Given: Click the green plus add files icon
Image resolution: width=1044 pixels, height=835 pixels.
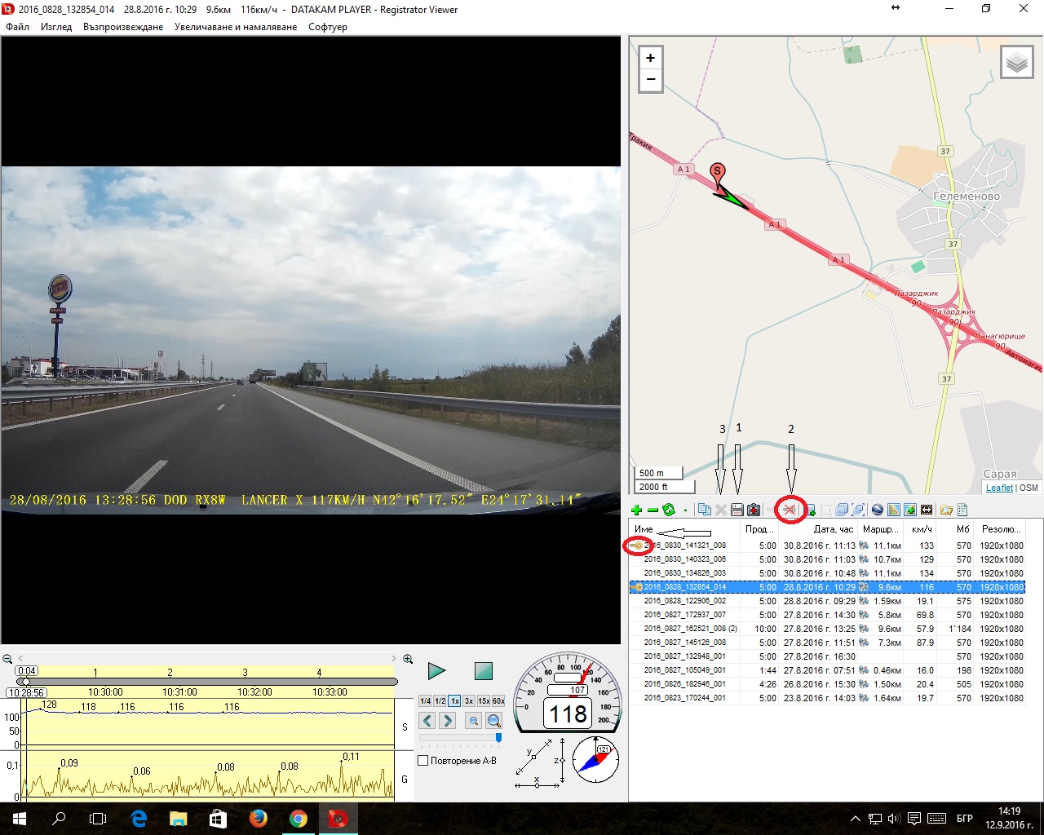Looking at the screenshot, I should tap(636, 510).
